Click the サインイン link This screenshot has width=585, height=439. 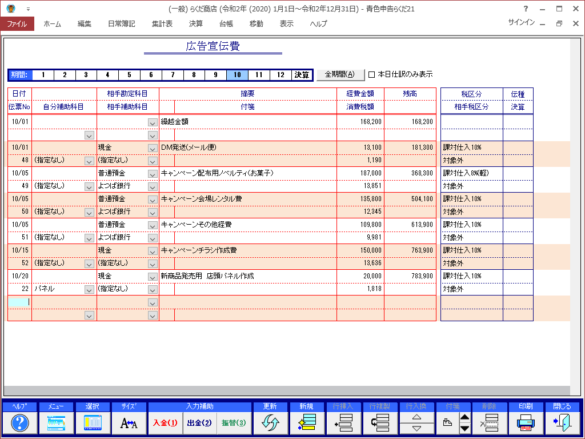click(x=521, y=22)
